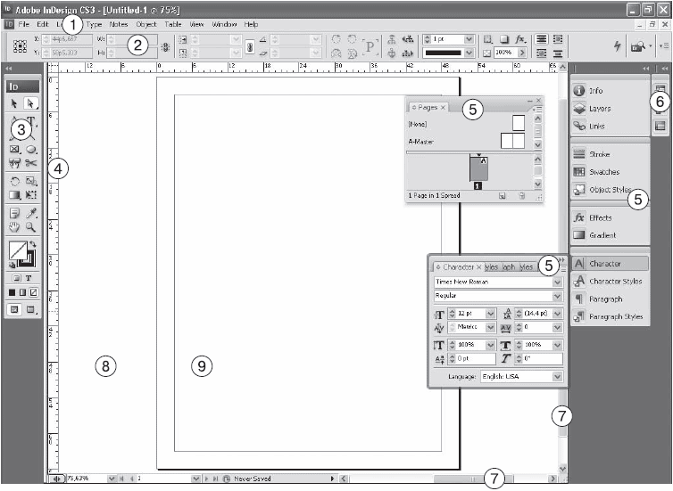673x491 pixels.
Task: Expand the Language English: USA dropdown
Action: (557, 377)
